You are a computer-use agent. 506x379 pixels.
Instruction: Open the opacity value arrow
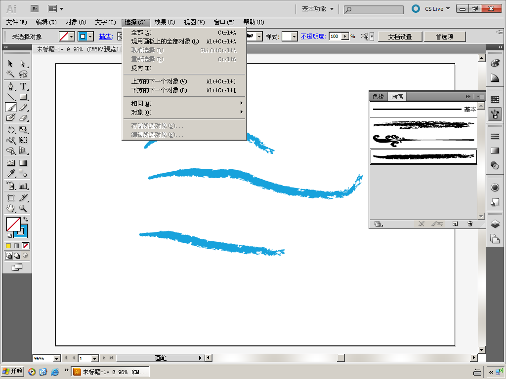pyautogui.click(x=345, y=37)
